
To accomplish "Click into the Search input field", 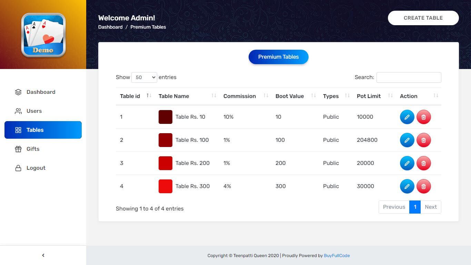I will [409, 77].
